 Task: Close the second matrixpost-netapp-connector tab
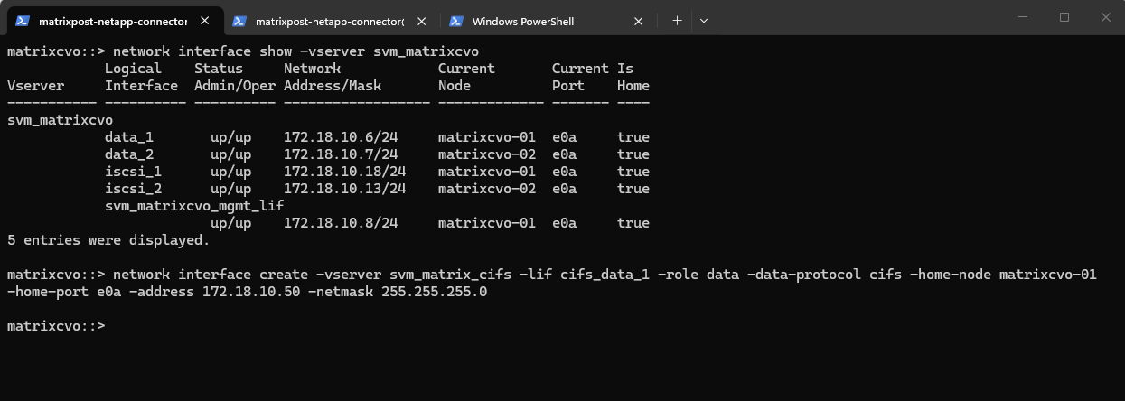pyautogui.click(x=423, y=21)
